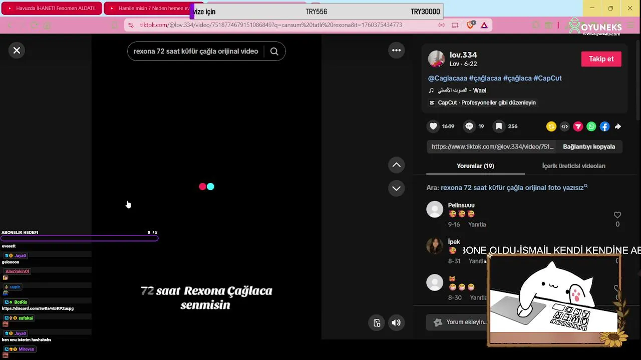Mute the video sound
641x360 pixels.
click(396, 322)
